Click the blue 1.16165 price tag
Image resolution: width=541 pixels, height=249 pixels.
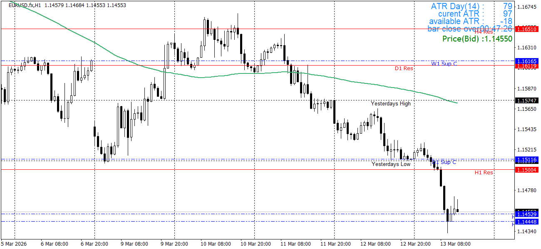(526, 61)
